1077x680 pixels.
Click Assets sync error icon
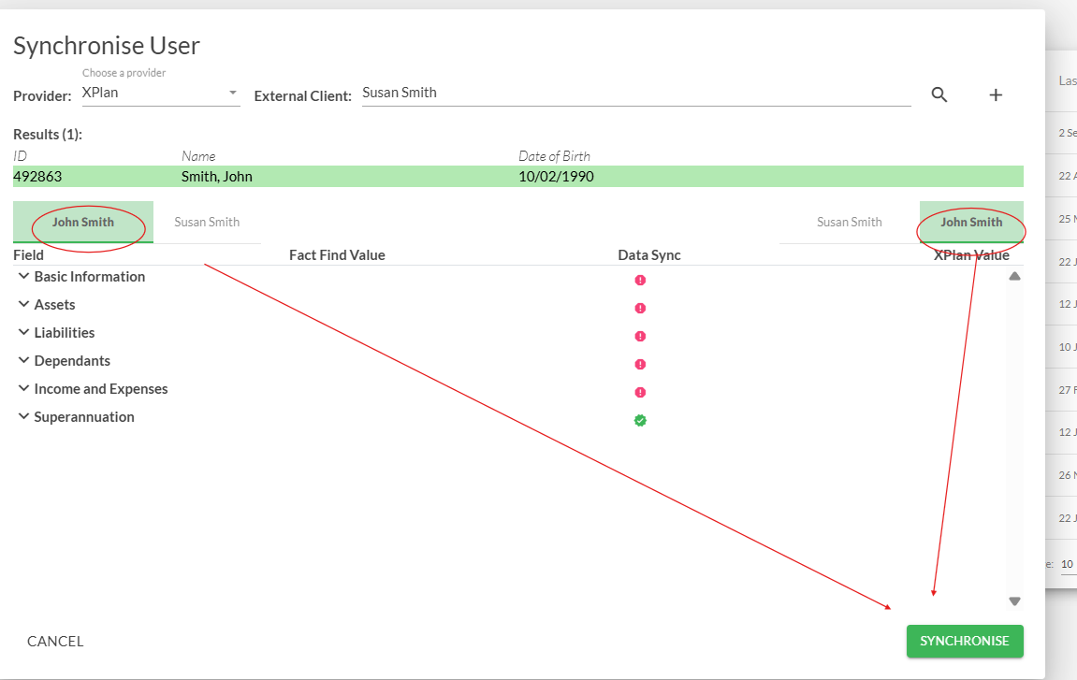click(640, 309)
